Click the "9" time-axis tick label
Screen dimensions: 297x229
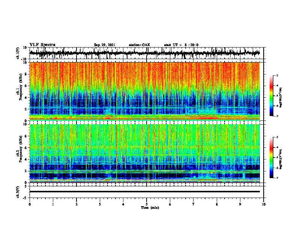[x=240, y=204]
